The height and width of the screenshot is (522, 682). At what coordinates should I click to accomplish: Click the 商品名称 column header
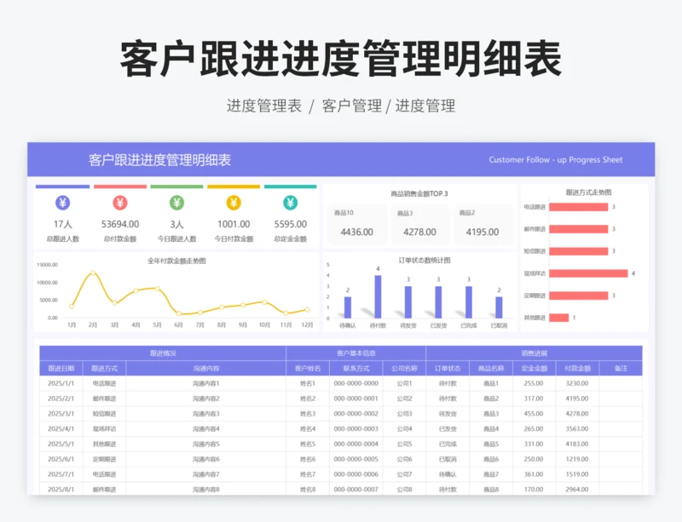click(491, 368)
